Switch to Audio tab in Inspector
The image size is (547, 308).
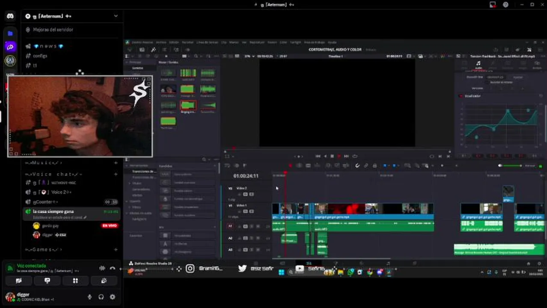click(478, 65)
